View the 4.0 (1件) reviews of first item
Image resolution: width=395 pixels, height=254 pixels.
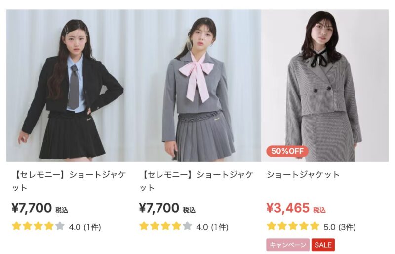pyautogui.click(x=85, y=227)
